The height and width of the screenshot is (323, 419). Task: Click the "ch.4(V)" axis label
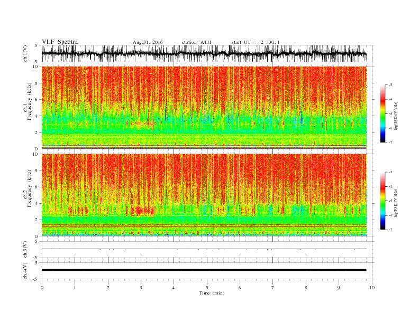point(25,271)
